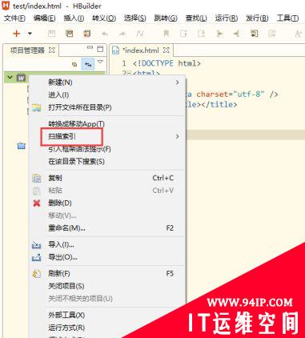Viewport: 305px width, 338px height.
Task: Select the 项目管理器 panel tab
Action: pyautogui.click(x=27, y=50)
